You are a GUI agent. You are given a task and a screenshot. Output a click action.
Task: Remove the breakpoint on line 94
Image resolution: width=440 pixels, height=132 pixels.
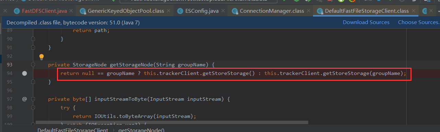click(x=24, y=73)
